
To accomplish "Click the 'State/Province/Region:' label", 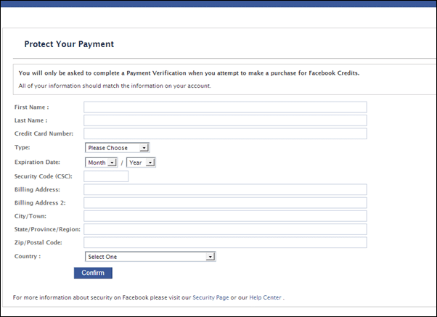I will 47,229.
